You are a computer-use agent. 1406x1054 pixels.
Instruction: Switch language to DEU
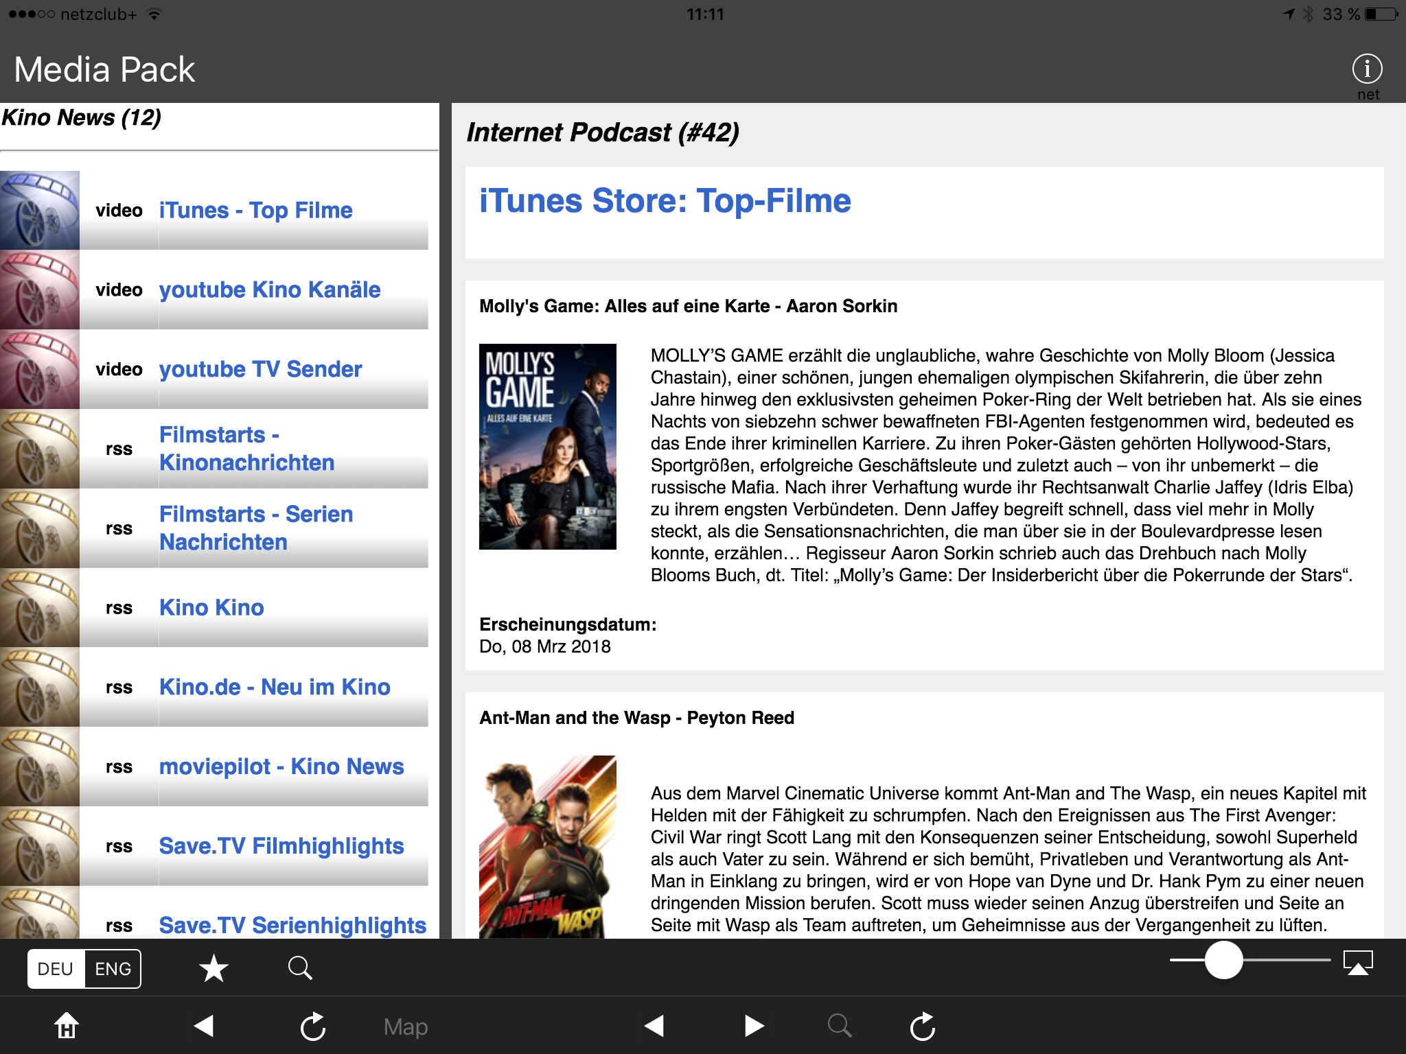(x=56, y=968)
